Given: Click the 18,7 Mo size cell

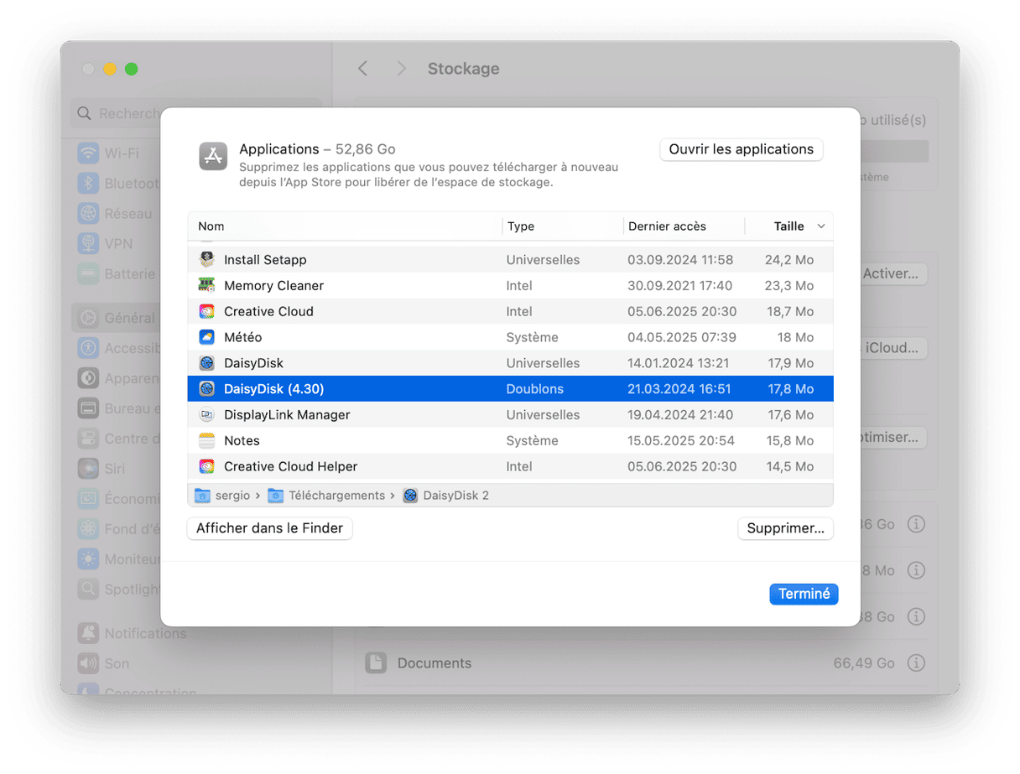Looking at the screenshot, I should [x=790, y=311].
